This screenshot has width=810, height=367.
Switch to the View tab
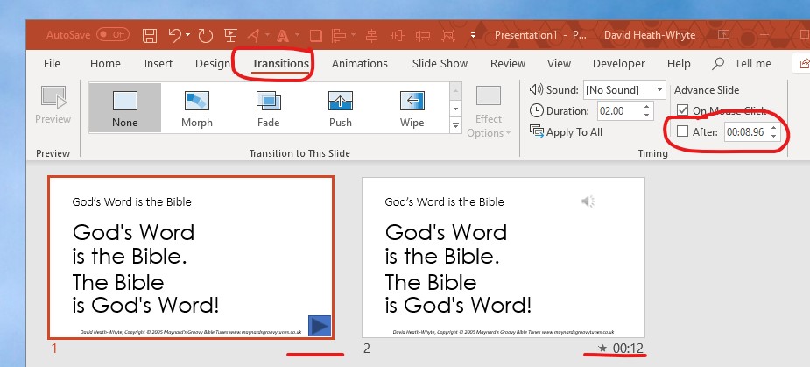point(559,64)
